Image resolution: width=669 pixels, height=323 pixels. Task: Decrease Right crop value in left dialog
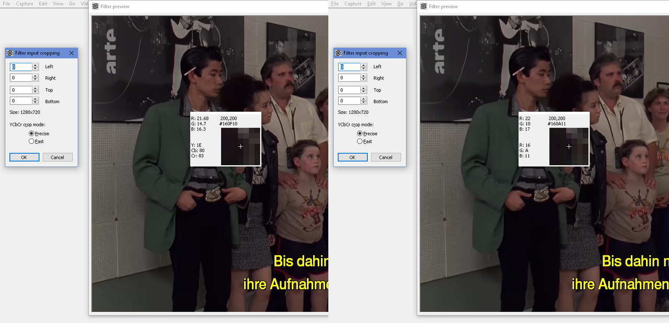36,79
